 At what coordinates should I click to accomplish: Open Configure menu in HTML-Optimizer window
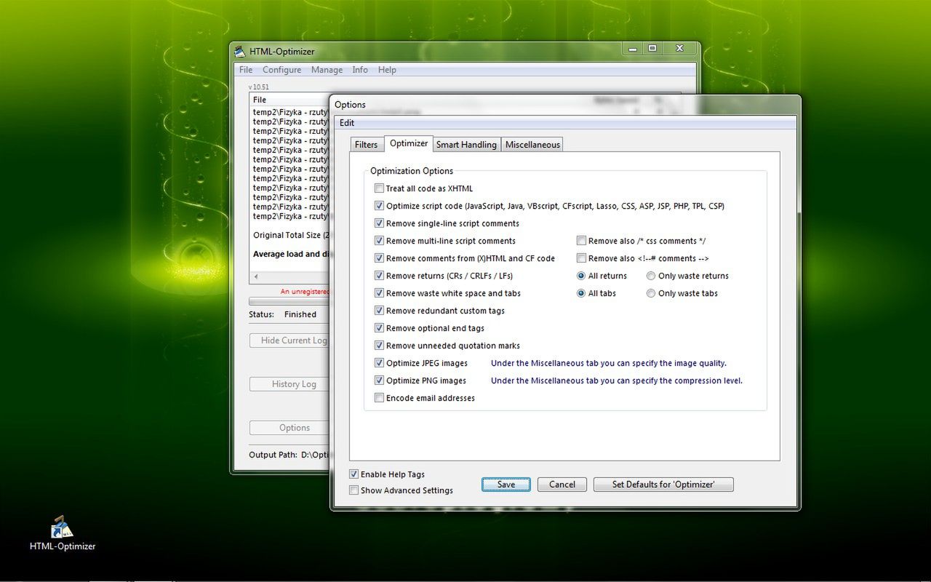[x=281, y=70]
